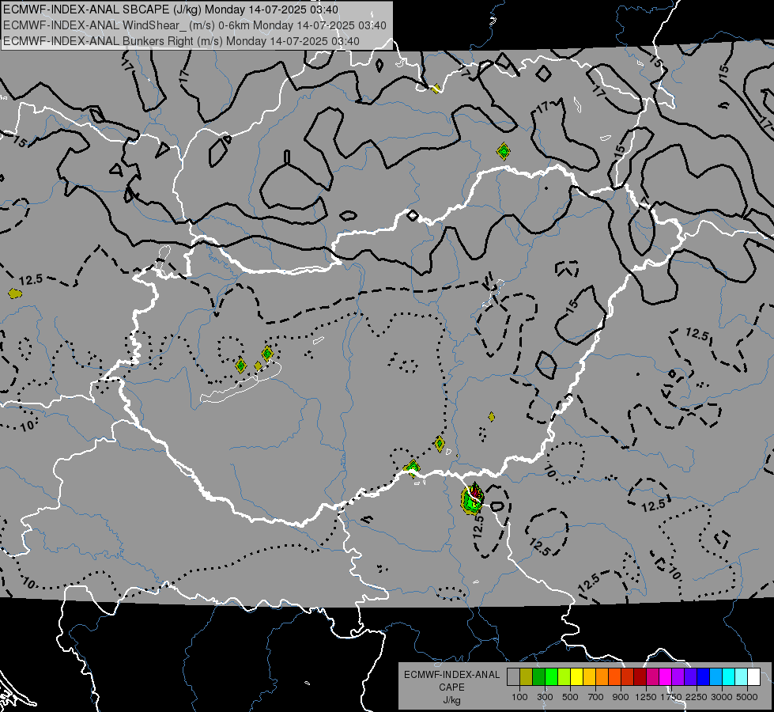
Task: Select the WindShear 0-6km header line
Action: coord(195,25)
